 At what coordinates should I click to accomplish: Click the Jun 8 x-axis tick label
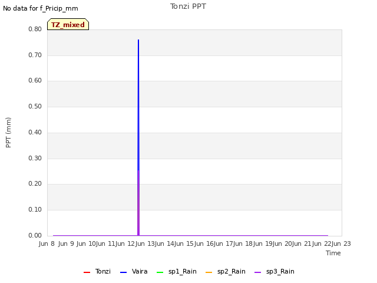[x=47, y=243]
